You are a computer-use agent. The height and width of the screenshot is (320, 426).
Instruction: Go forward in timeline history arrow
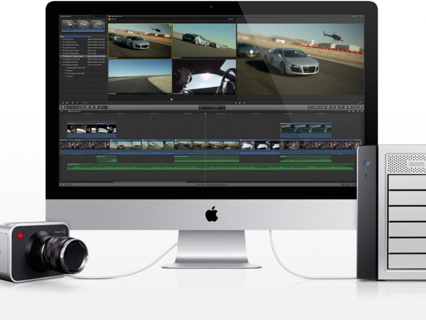coord(65,111)
